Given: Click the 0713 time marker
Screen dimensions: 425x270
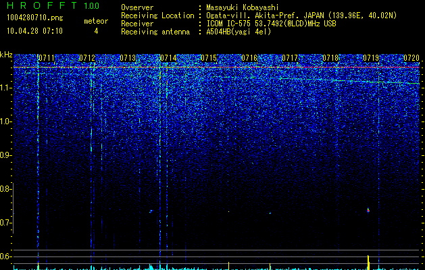Looking at the screenshot, I should (x=128, y=58).
